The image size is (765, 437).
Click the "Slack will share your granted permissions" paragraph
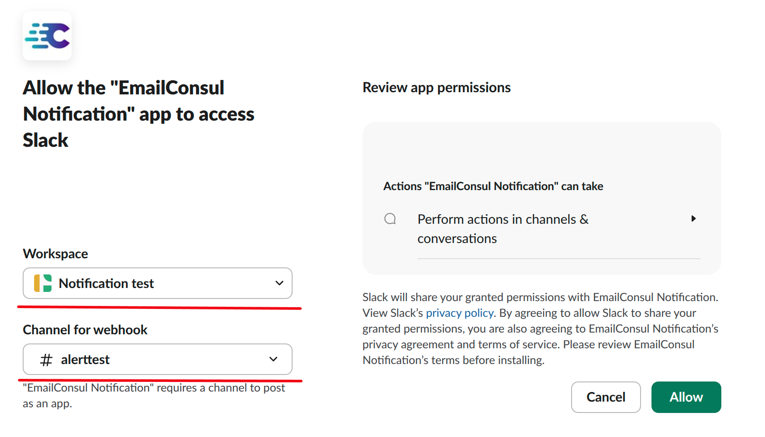tap(540, 329)
